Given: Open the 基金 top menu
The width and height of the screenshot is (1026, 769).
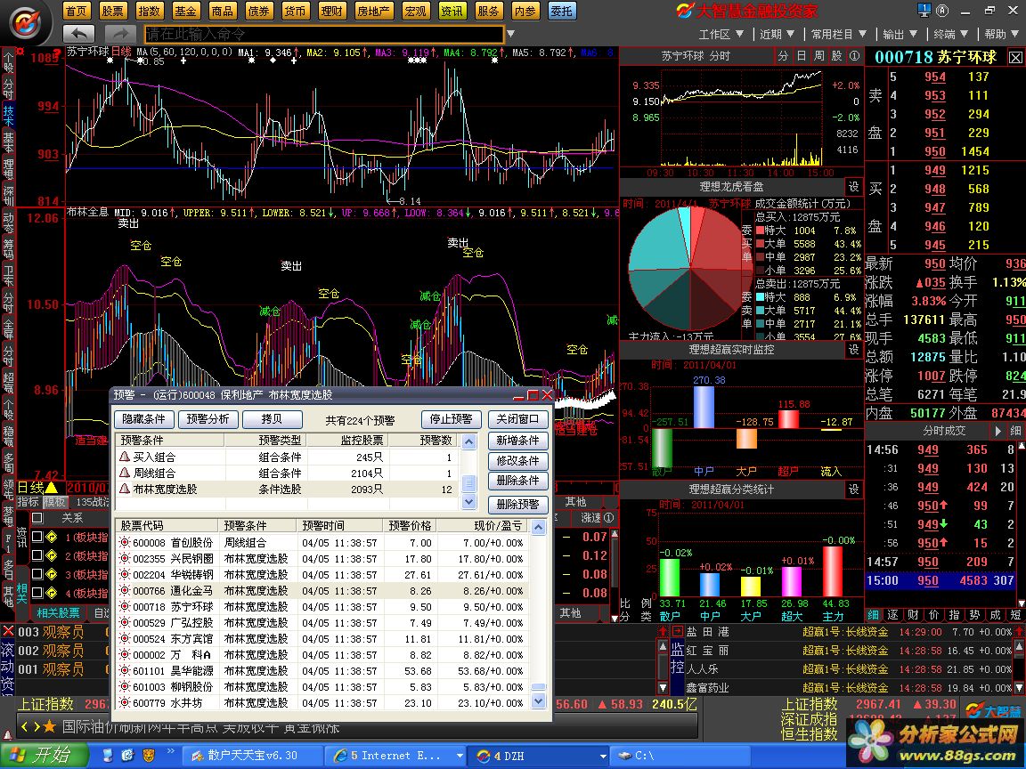Looking at the screenshot, I should pos(185,11).
